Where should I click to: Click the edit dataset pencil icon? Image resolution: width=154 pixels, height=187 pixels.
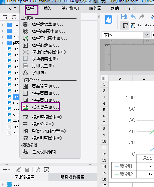[x=18, y=169]
